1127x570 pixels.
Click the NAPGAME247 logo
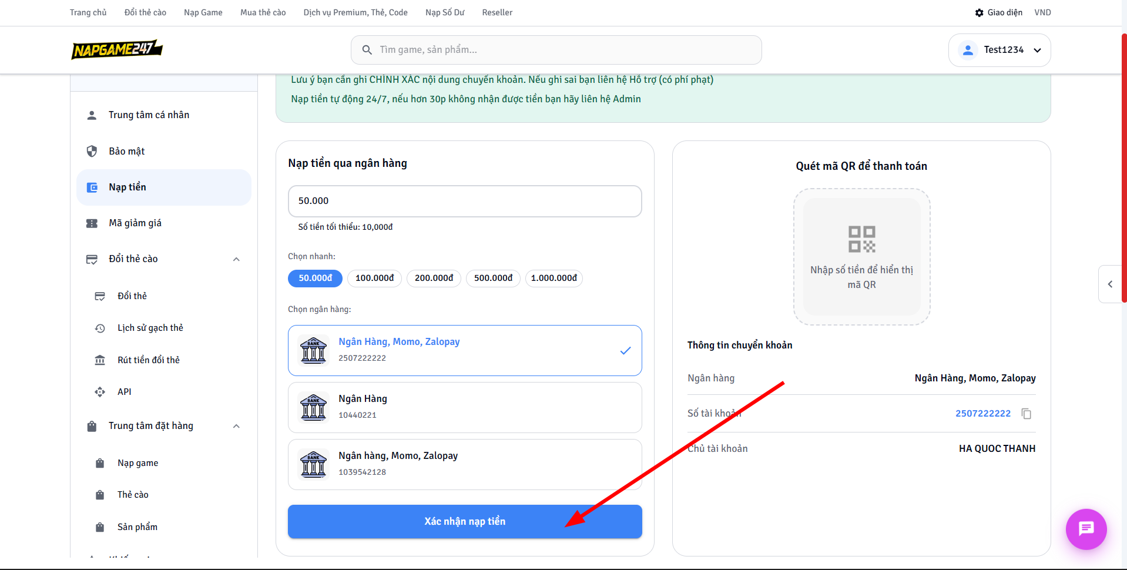pos(117,50)
